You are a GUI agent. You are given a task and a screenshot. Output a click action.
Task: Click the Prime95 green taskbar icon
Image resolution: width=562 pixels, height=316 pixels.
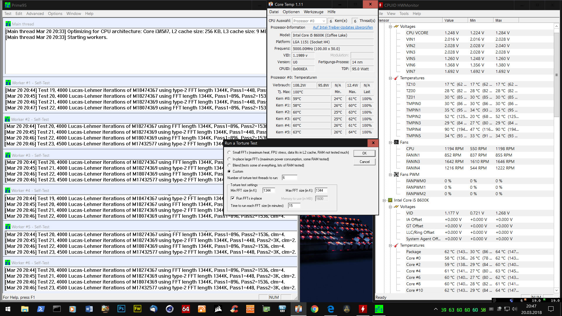(x=379, y=309)
